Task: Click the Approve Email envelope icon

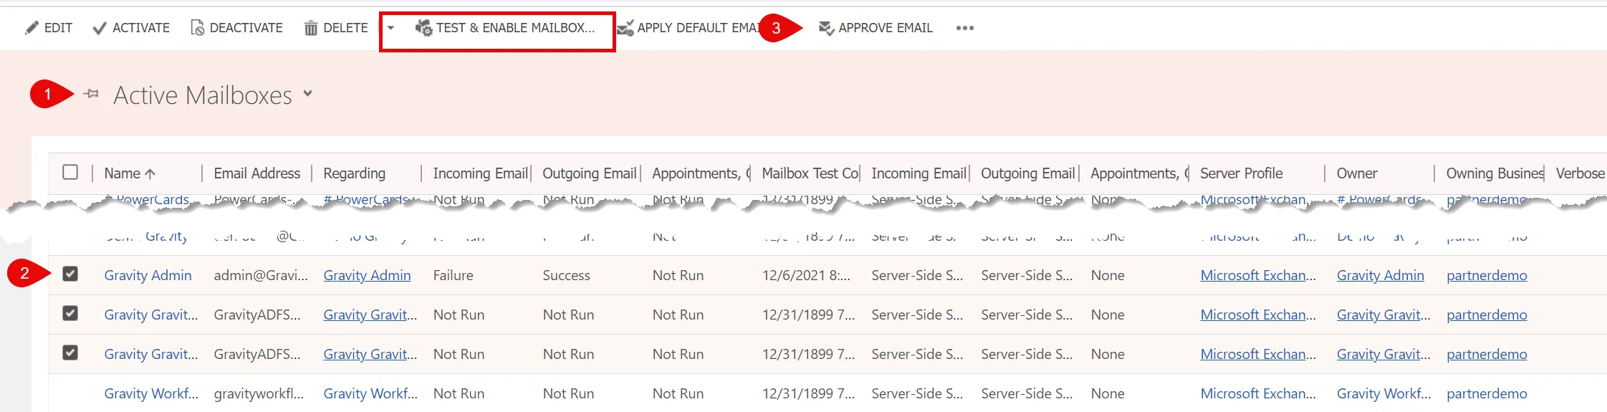Action: (826, 28)
